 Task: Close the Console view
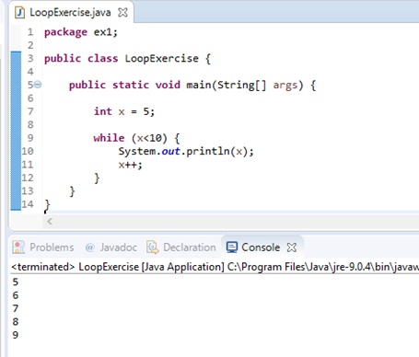point(292,248)
